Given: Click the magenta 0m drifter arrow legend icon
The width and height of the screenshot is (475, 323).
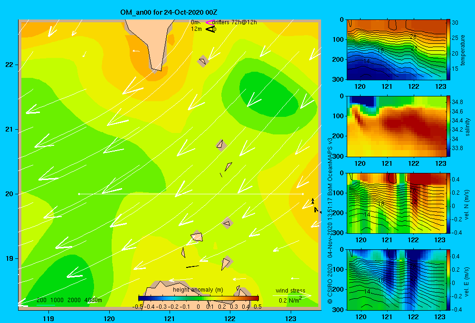Looking at the screenshot, I should [210, 22].
